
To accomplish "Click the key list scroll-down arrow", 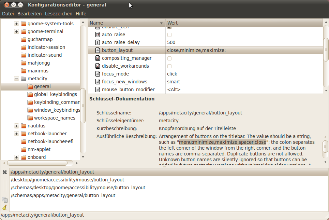I will [326, 91].
